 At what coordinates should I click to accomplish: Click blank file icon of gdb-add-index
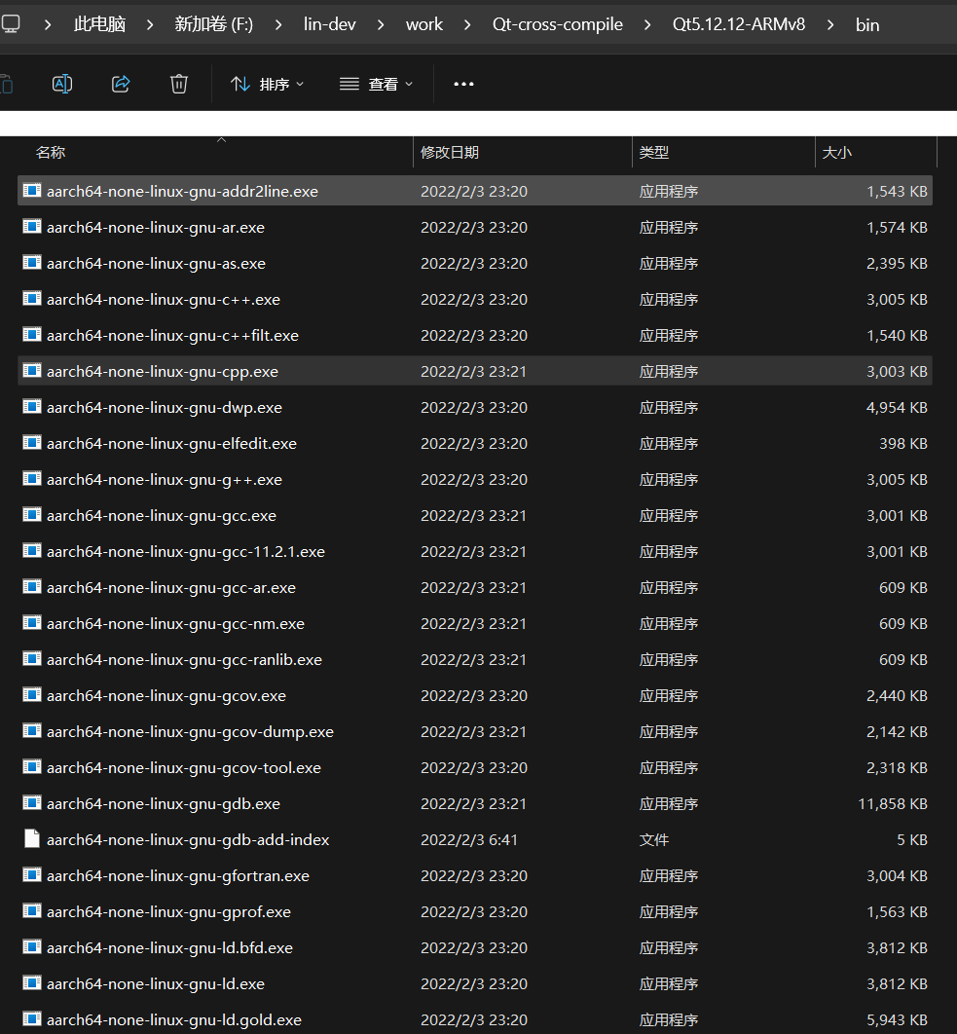coord(32,839)
